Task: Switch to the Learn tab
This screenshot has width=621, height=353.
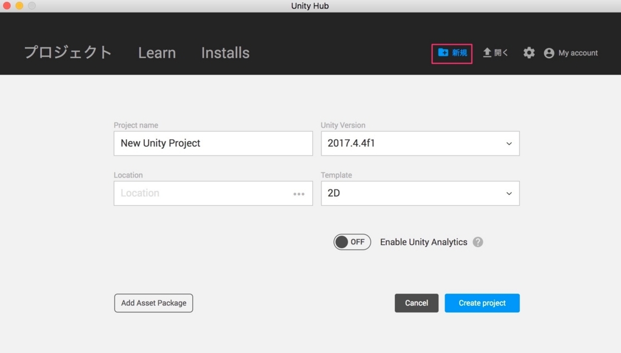Action: click(x=157, y=53)
